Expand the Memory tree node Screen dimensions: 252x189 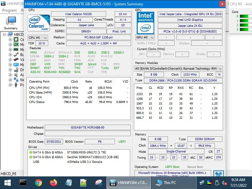pos(10,50)
